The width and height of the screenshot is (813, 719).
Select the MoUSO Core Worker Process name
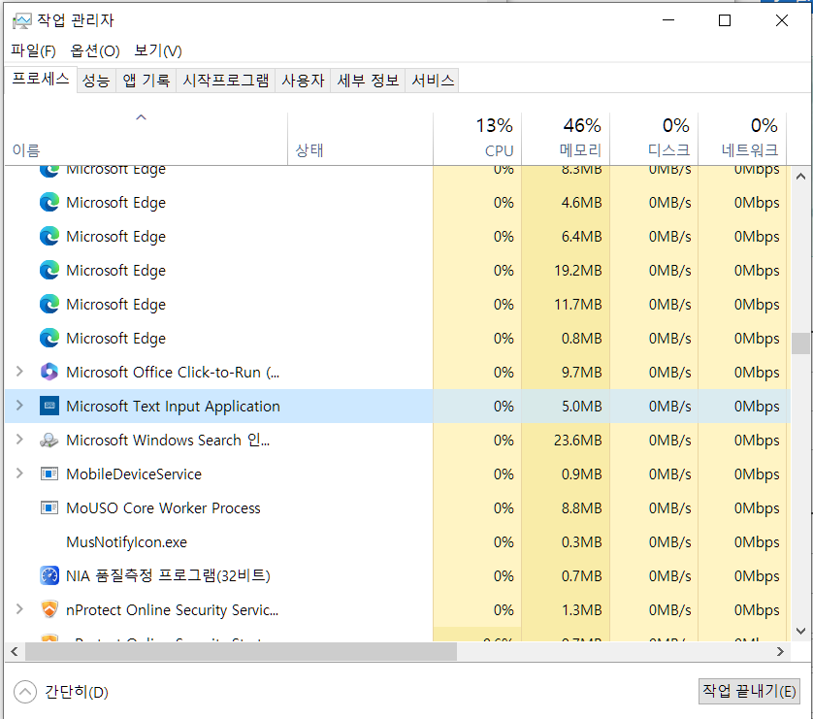coord(163,508)
